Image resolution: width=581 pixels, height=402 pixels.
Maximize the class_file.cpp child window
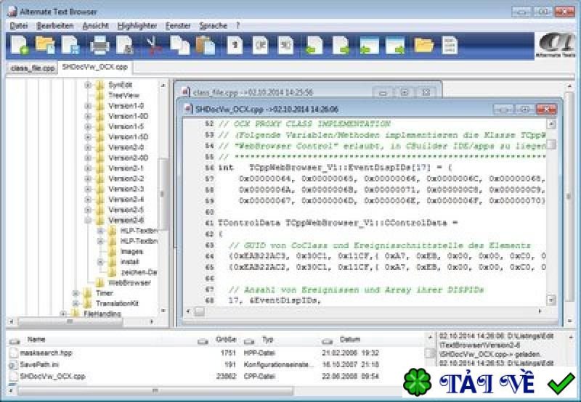[x=405, y=93]
